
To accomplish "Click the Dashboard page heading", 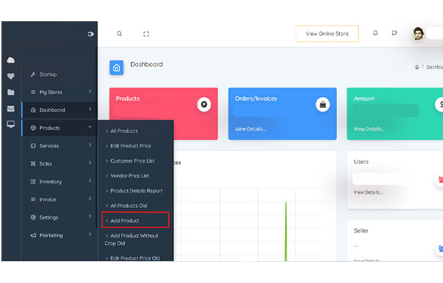I will tap(147, 64).
